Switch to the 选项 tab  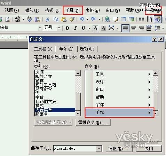click(x=87, y=49)
